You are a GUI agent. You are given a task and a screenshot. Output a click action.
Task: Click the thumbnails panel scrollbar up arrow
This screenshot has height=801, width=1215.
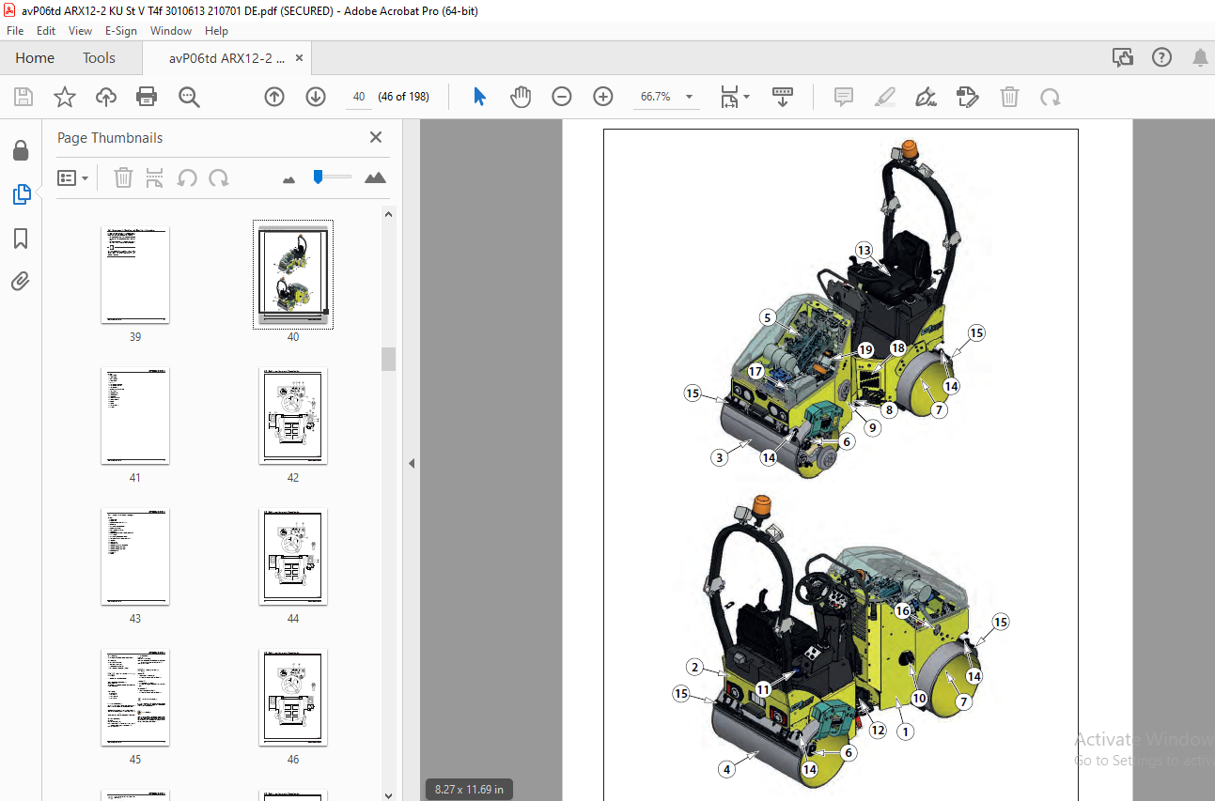pyautogui.click(x=388, y=213)
